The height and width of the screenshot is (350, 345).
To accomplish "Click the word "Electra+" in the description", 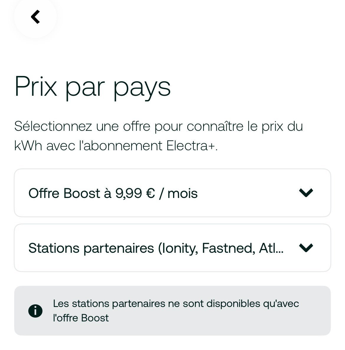I will point(191,146).
